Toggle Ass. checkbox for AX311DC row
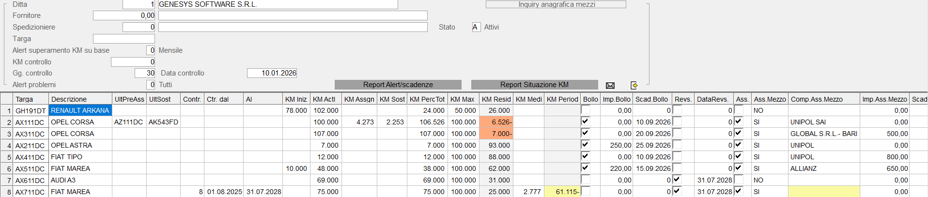 (738, 133)
